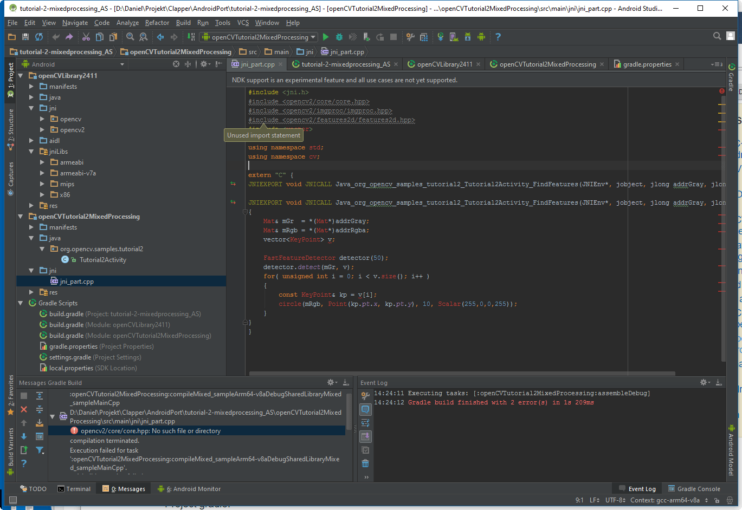Select the core.hpp No such file error
This screenshot has width=742, height=510.
click(x=197, y=431)
